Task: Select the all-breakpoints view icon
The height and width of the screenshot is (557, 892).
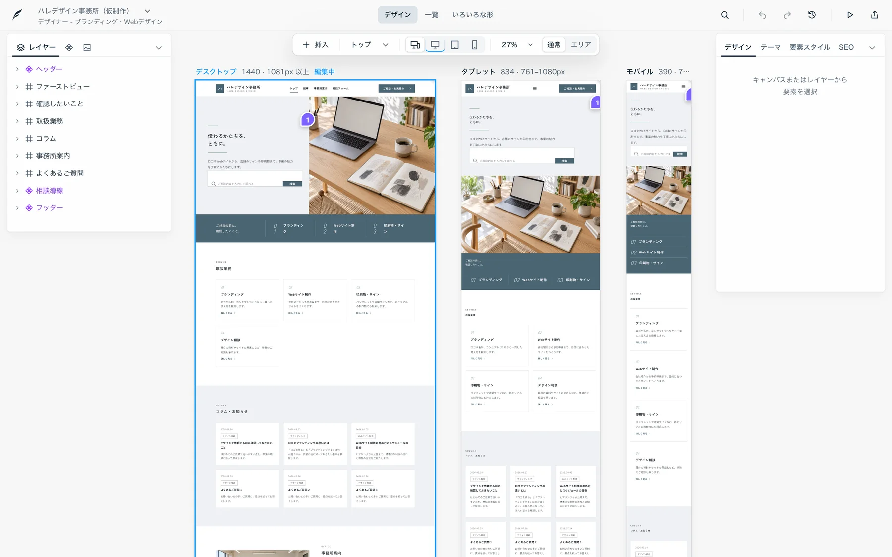Action: [x=415, y=45]
